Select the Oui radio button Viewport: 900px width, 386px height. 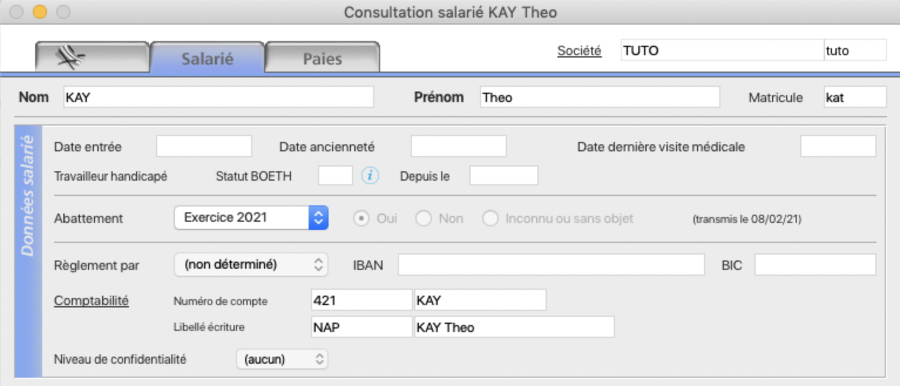(x=361, y=219)
